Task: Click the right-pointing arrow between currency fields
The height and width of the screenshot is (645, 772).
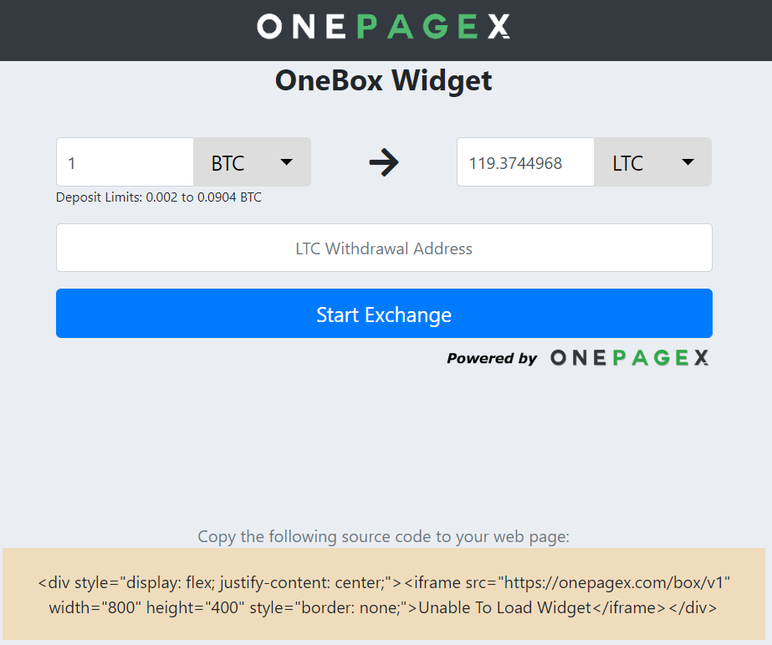Action: pyautogui.click(x=384, y=162)
